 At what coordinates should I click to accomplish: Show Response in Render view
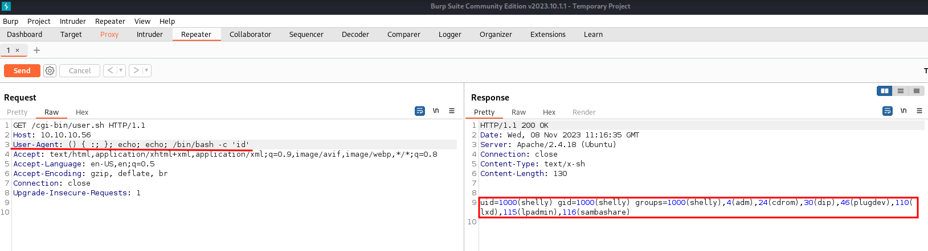click(x=584, y=112)
